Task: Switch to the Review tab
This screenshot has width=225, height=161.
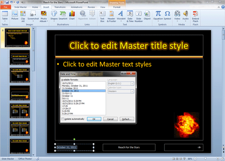Action: click(x=91, y=7)
